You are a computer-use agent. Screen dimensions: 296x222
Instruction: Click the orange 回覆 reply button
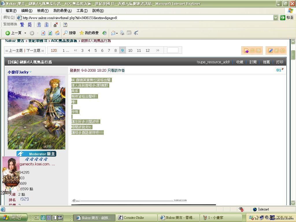click(x=252, y=50)
